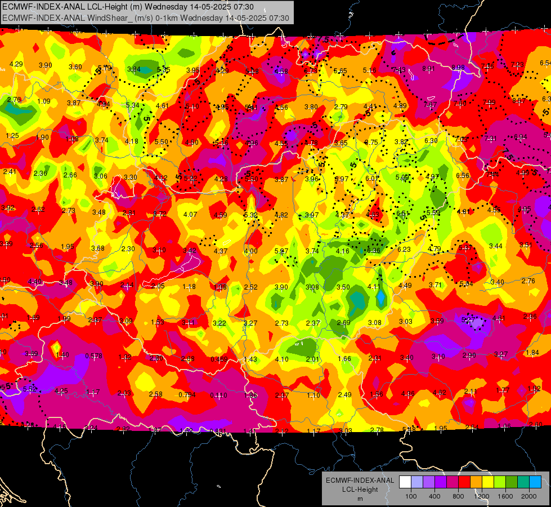Click the wind shear value 3.30
Viewport: 551px width, 507px height.
coord(131,177)
